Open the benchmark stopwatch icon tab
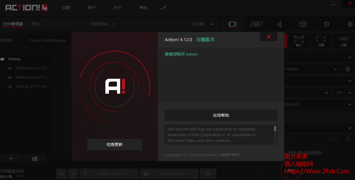Image resolution: width=355 pixels, height=180 pixels. pyautogui.click(x=326, y=24)
